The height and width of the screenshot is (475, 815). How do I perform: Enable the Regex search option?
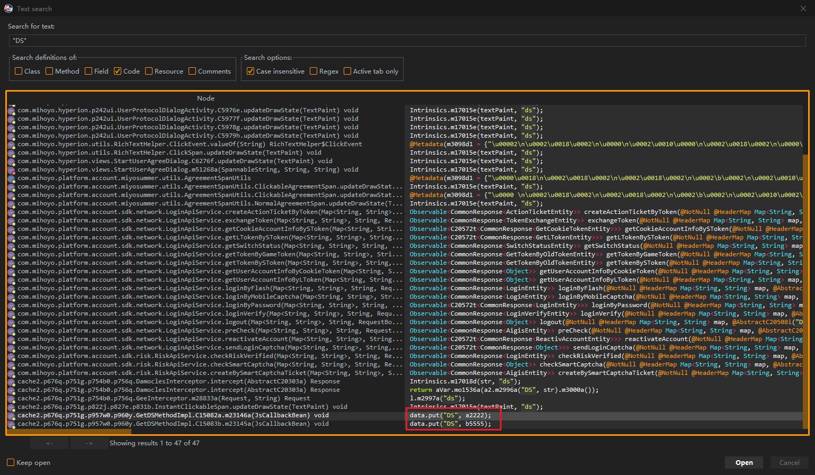tap(314, 71)
